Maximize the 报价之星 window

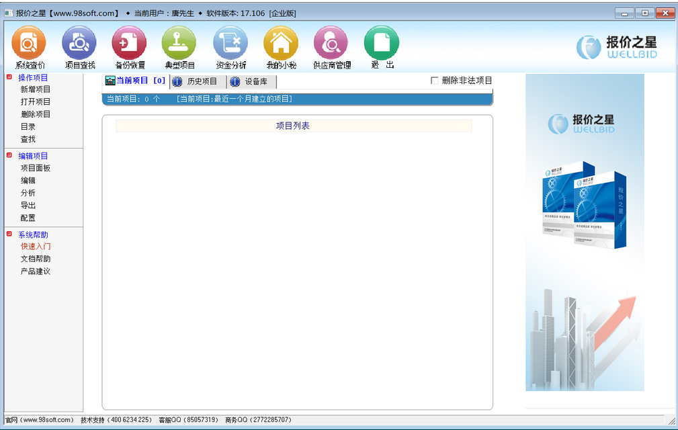tap(644, 13)
